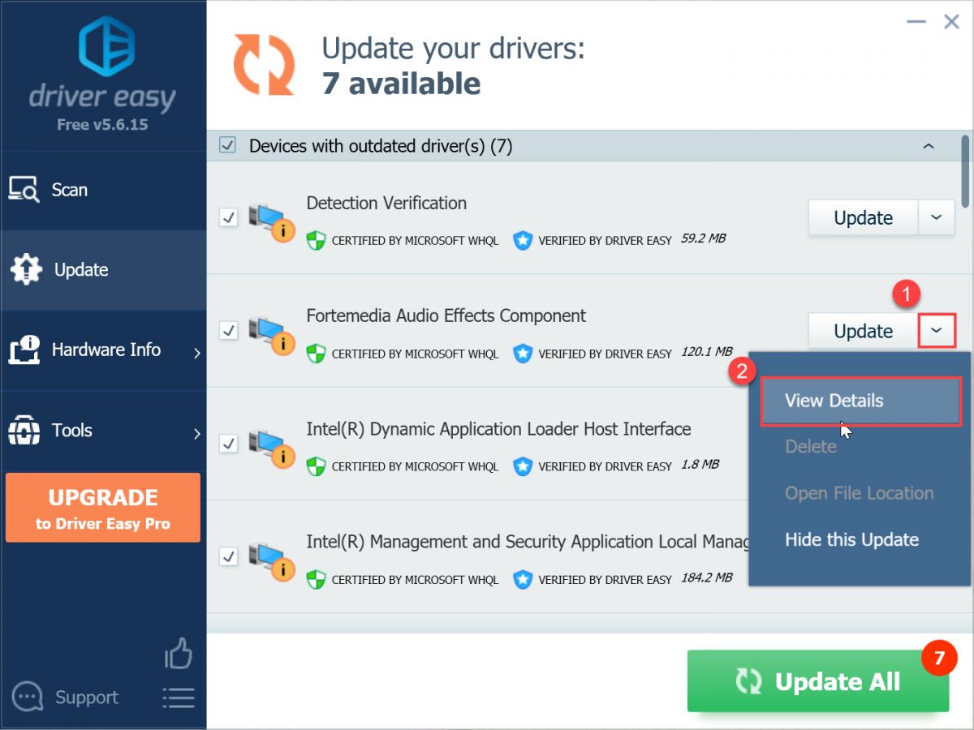Click the WHQL green shield on Intel Dynamic row
This screenshot has width=974, height=730.
(x=315, y=466)
